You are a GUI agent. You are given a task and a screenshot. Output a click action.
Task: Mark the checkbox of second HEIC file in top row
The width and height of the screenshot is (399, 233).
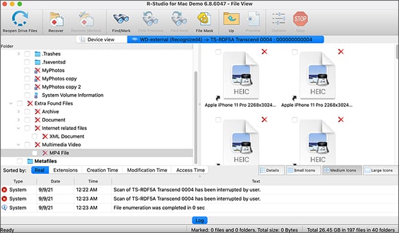(x=294, y=52)
